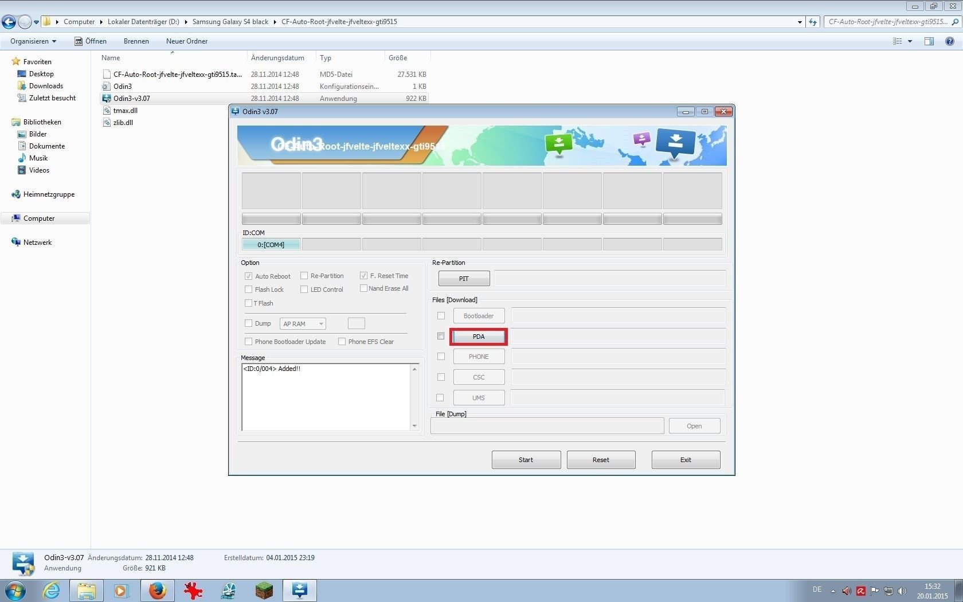Image resolution: width=963 pixels, height=602 pixels.
Task: Open Desktop in Favoriten sidebar
Action: coord(41,74)
